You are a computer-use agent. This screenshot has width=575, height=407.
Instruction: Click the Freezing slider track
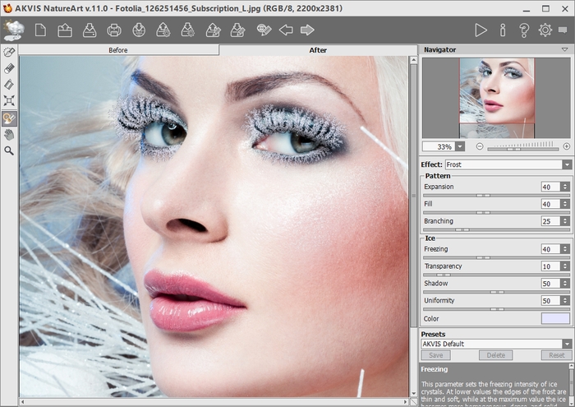click(496, 257)
